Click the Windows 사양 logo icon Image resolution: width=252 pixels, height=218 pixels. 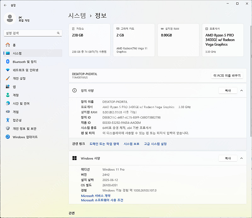coord(74,158)
